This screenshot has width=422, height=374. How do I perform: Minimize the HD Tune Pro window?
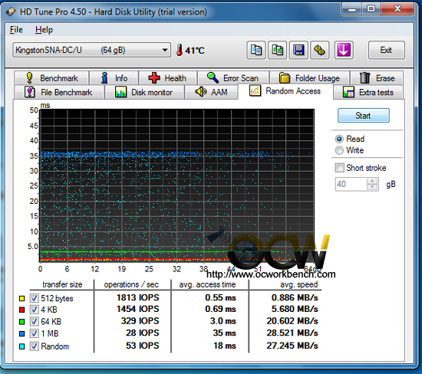coord(351,9)
